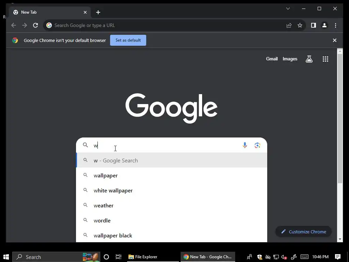Select the New Tab browser tab

[x=50, y=12]
